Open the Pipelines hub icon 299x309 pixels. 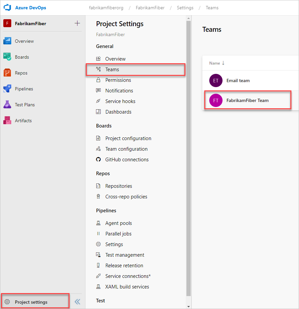(7, 89)
